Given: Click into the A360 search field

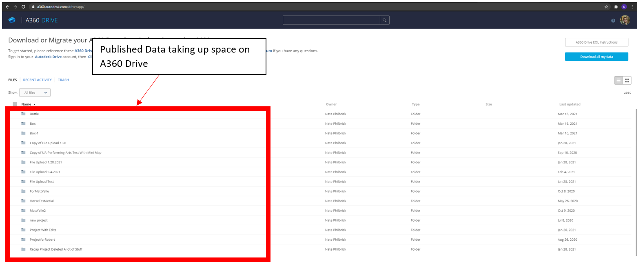Looking at the screenshot, I should pyautogui.click(x=331, y=20).
